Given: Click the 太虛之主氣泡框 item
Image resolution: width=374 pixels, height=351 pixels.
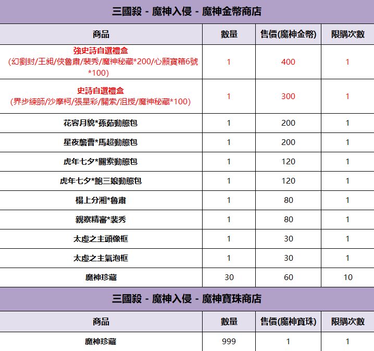Looking at the screenshot, I should (101, 258).
